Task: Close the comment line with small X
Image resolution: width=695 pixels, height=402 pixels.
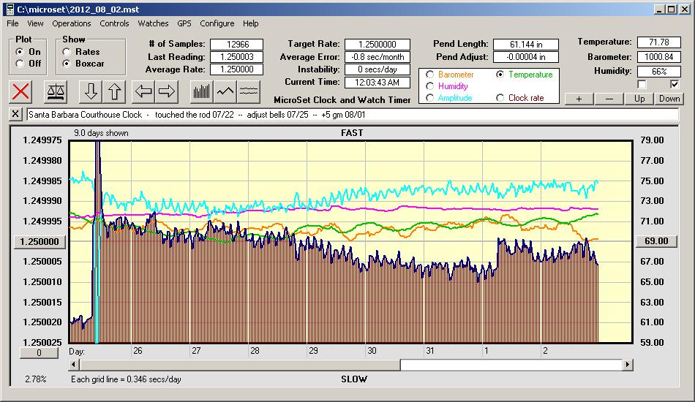Action: [x=15, y=114]
